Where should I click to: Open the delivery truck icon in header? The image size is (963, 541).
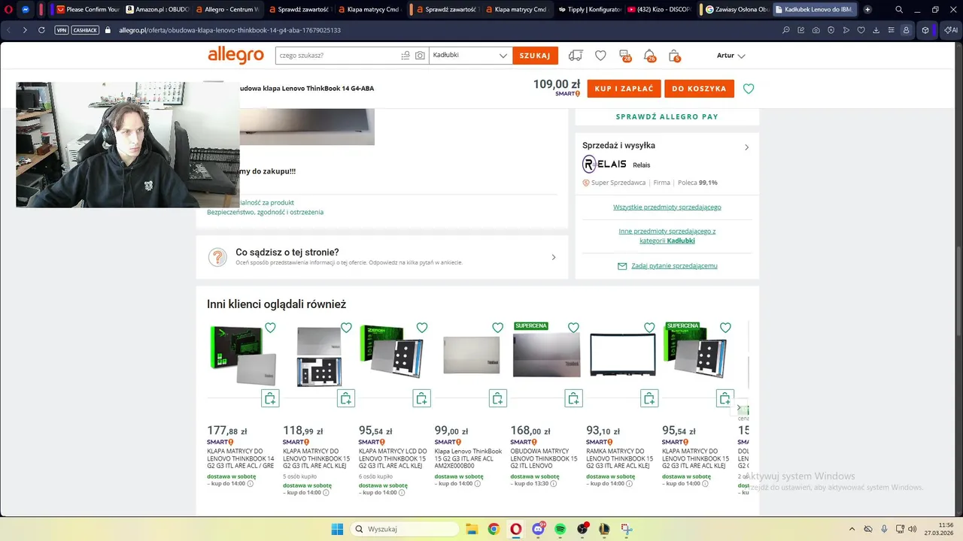pos(576,56)
